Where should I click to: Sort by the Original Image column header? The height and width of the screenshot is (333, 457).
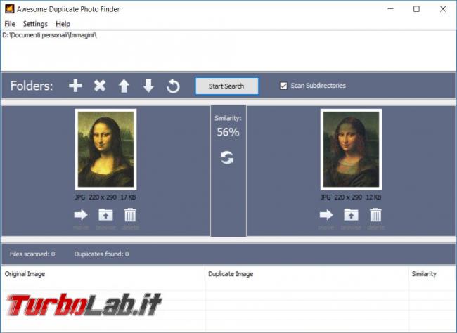pos(103,274)
